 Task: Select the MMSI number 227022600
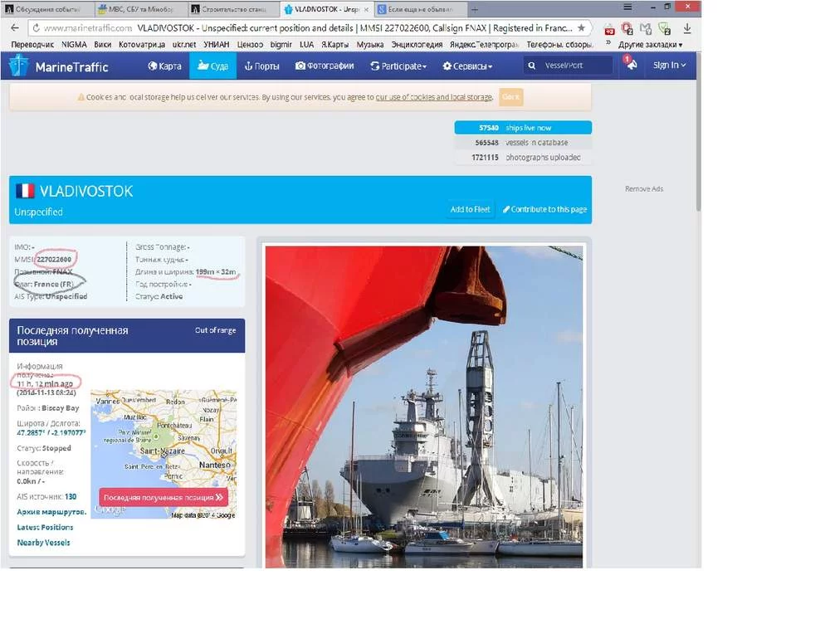click(54, 260)
